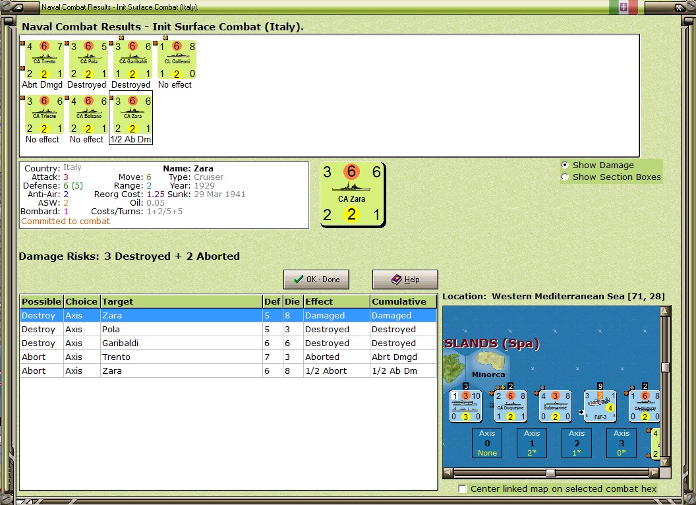
Task: Click the Choice column header
Action: [82, 301]
